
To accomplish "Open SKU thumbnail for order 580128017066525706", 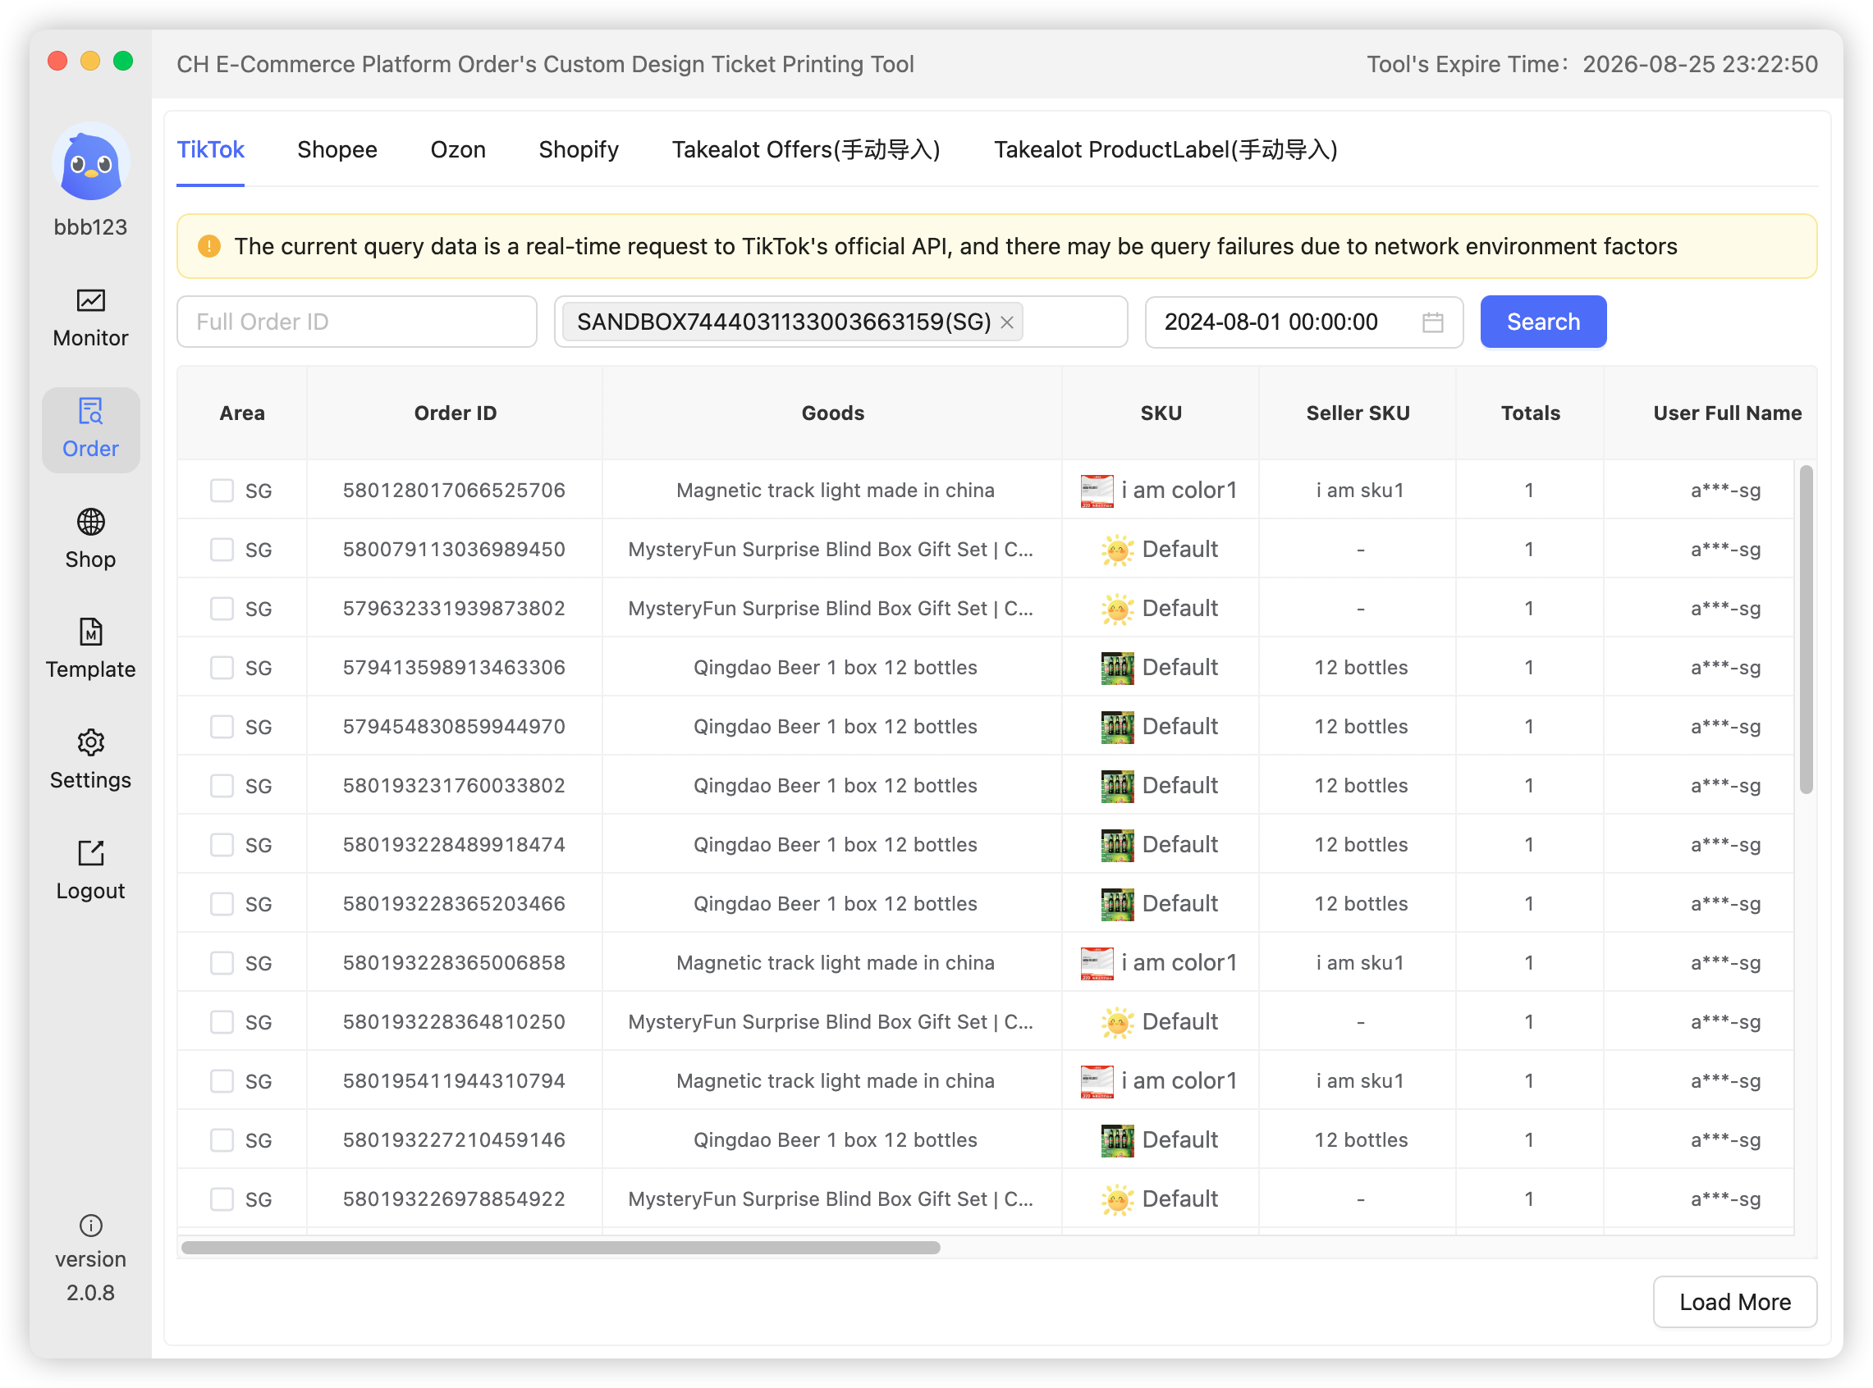I will pos(1098,491).
